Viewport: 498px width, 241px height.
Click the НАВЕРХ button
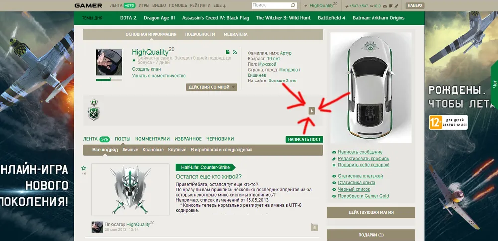click(x=415, y=5)
